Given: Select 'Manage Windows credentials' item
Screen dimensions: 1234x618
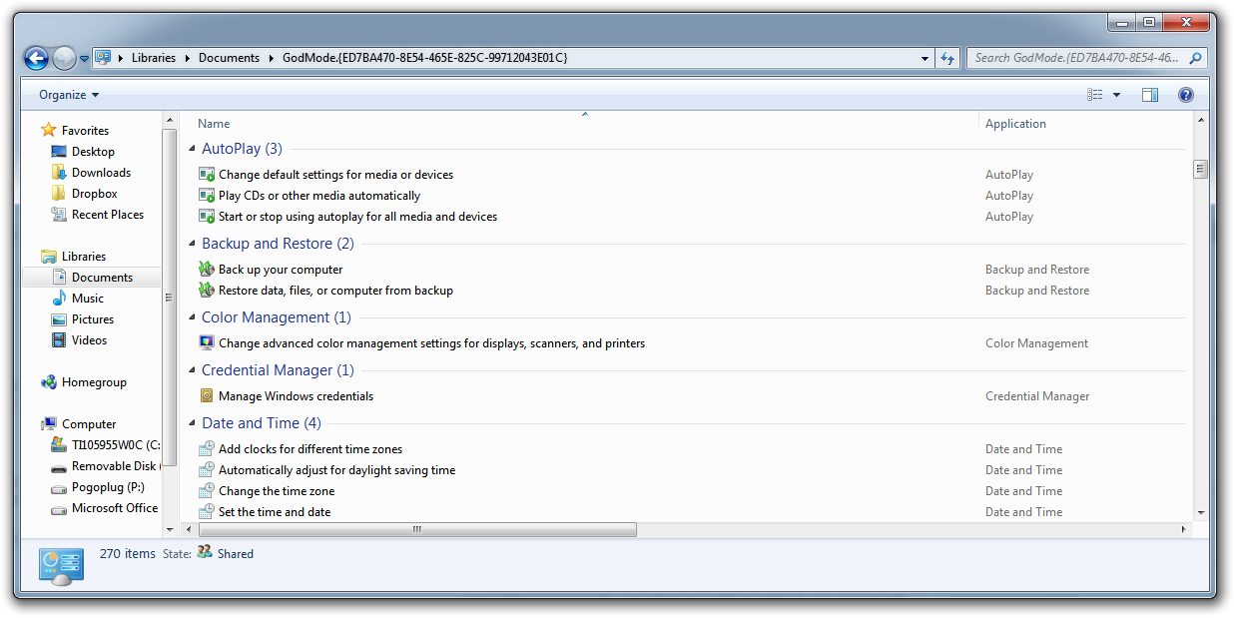Looking at the screenshot, I should point(296,396).
